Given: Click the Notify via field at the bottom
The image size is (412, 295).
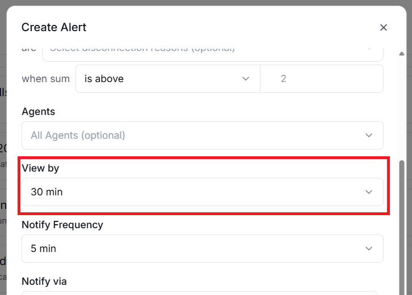Looking at the screenshot, I should pyautogui.click(x=202, y=293).
